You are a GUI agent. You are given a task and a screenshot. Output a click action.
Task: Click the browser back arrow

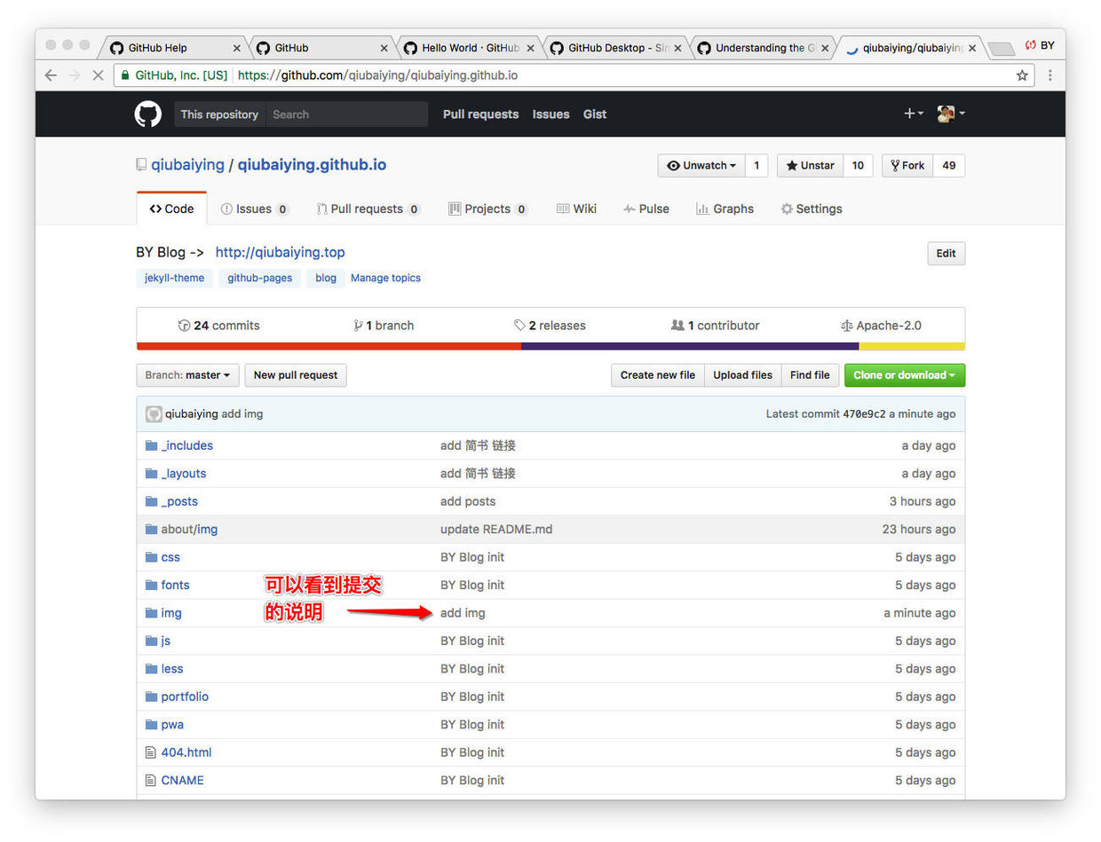[x=51, y=75]
